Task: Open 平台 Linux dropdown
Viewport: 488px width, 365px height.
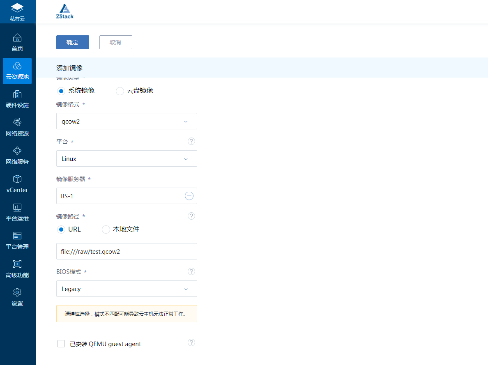Action: [x=127, y=158]
